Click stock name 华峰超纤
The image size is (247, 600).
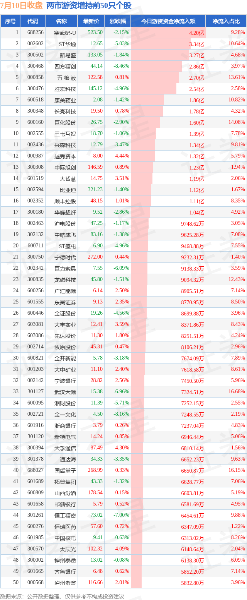click(65, 212)
